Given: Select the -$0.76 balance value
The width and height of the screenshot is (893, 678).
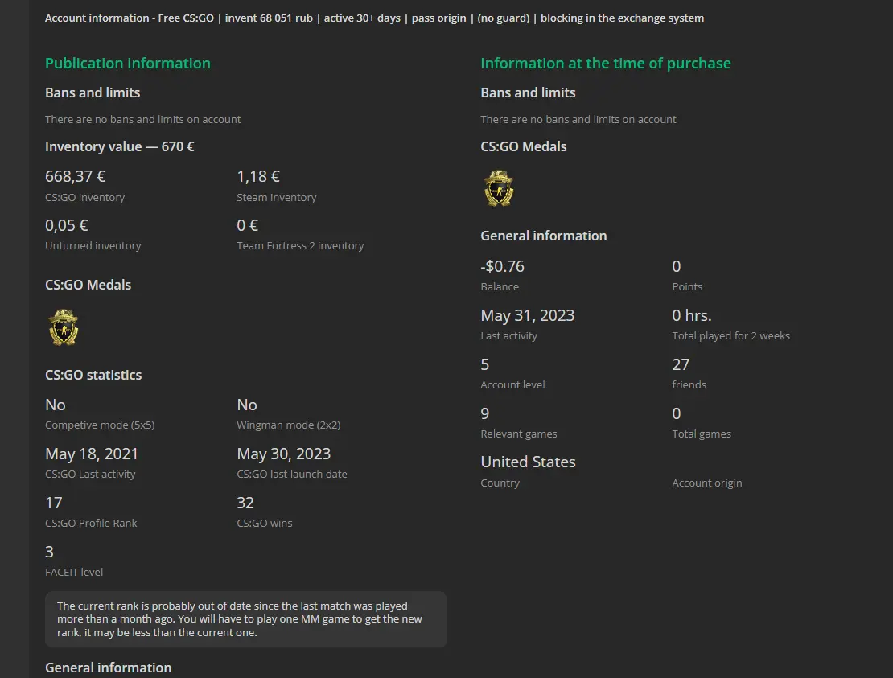Looking at the screenshot, I should [502, 266].
